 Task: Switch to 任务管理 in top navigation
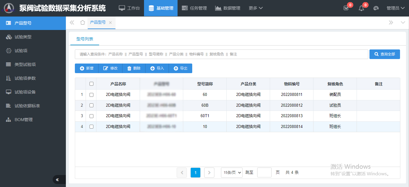194,8
